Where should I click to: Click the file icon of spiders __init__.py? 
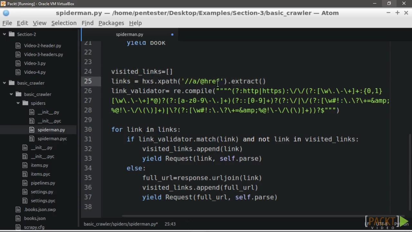[x=32, y=112]
